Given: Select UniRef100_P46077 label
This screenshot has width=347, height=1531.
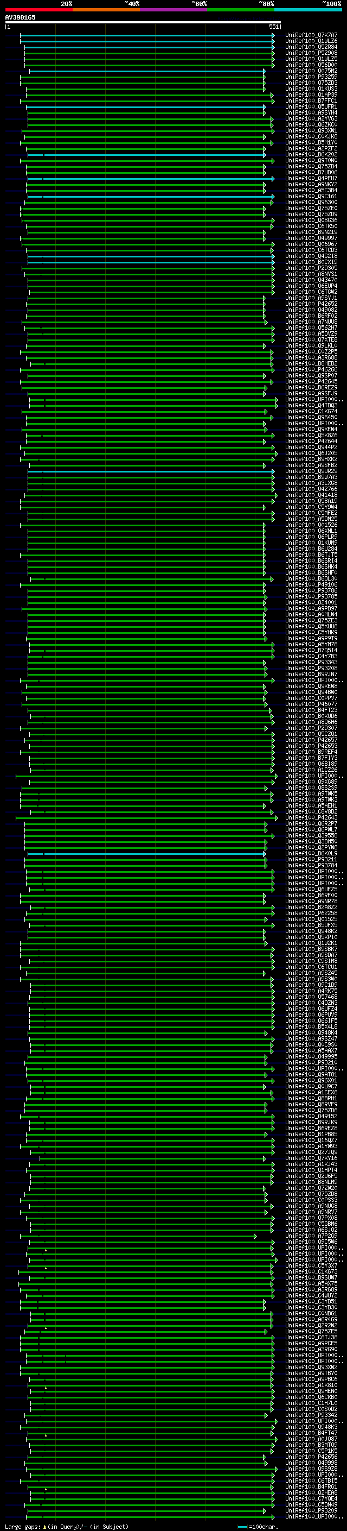Looking at the screenshot, I should (311, 704).
